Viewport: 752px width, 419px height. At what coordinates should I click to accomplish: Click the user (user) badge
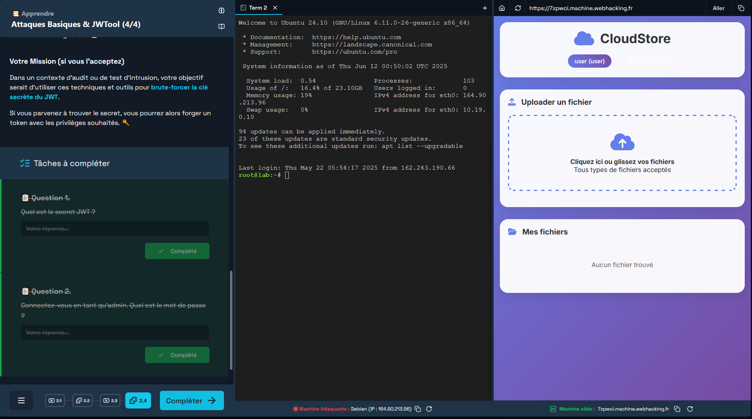[x=590, y=61]
